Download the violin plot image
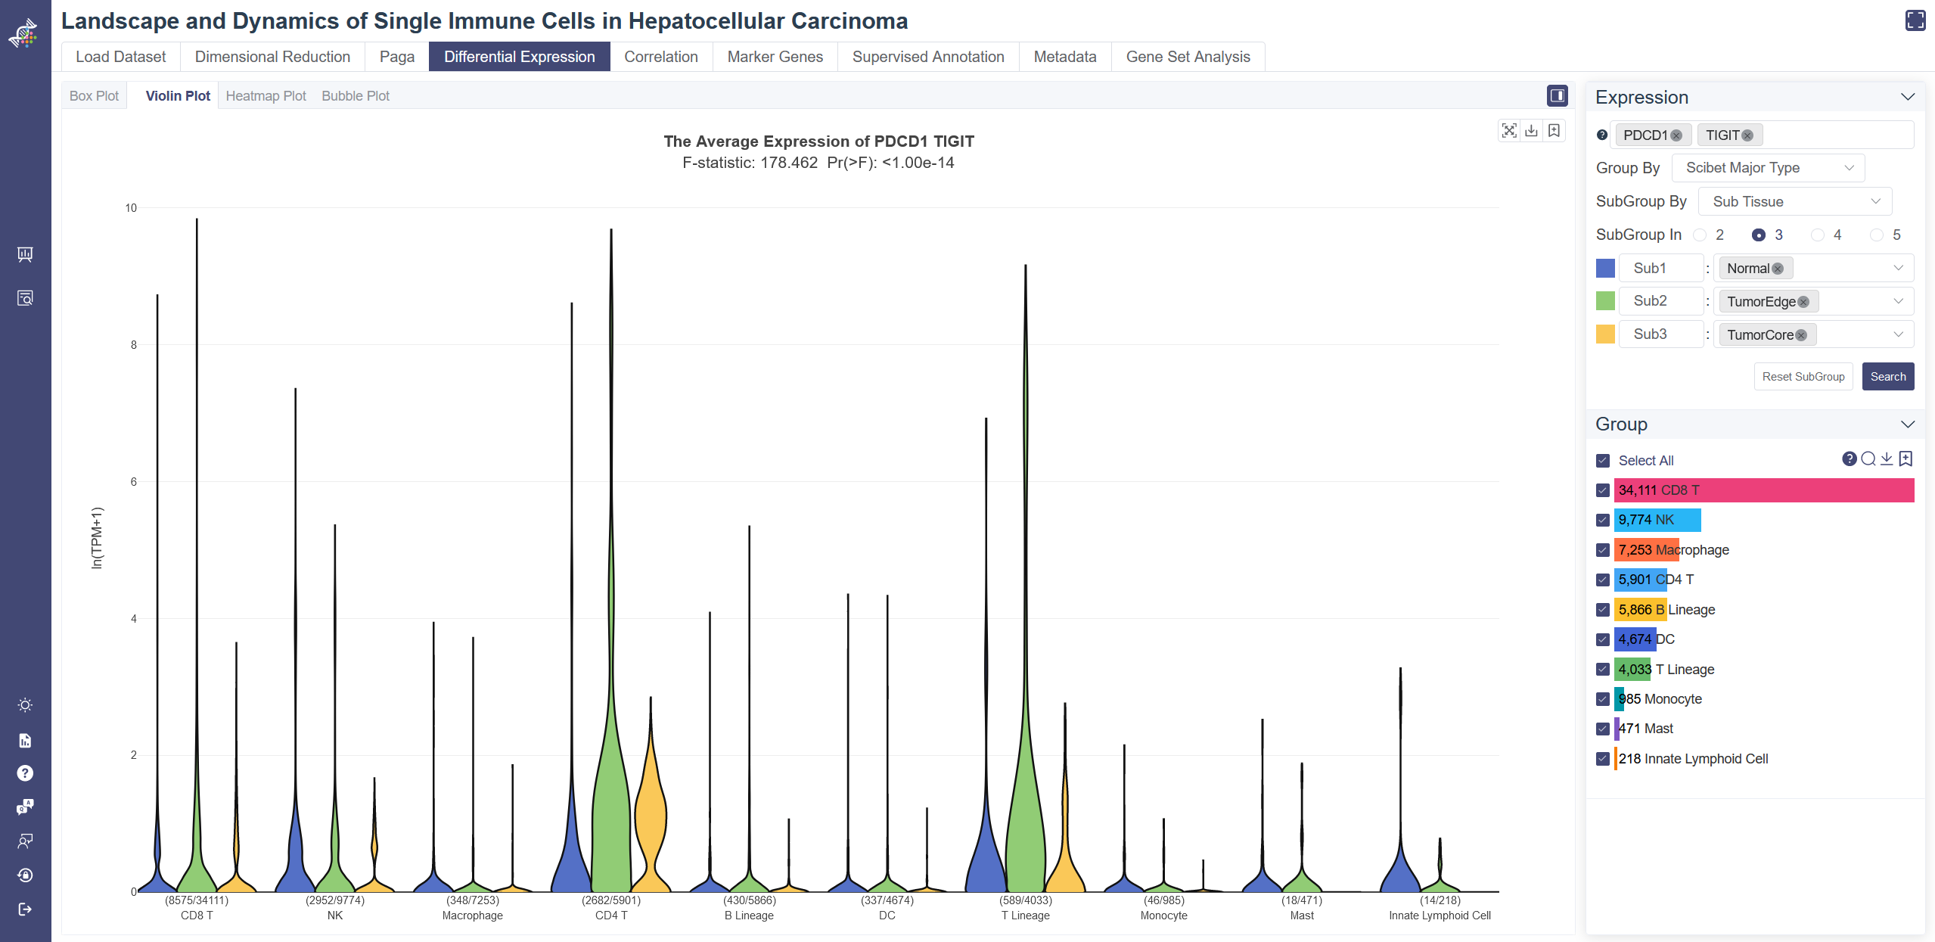The image size is (1935, 942). pos(1531,131)
